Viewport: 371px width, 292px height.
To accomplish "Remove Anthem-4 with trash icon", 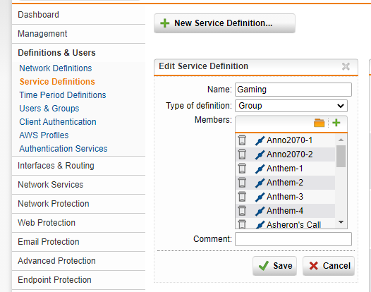I will point(242,211).
